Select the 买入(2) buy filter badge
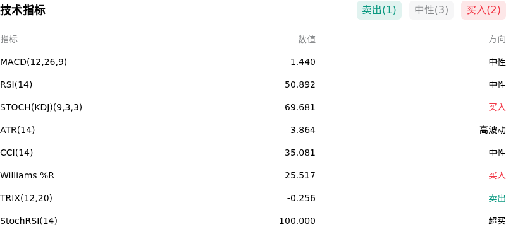This screenshot has width=506, height=227. (x=483, y=10)
